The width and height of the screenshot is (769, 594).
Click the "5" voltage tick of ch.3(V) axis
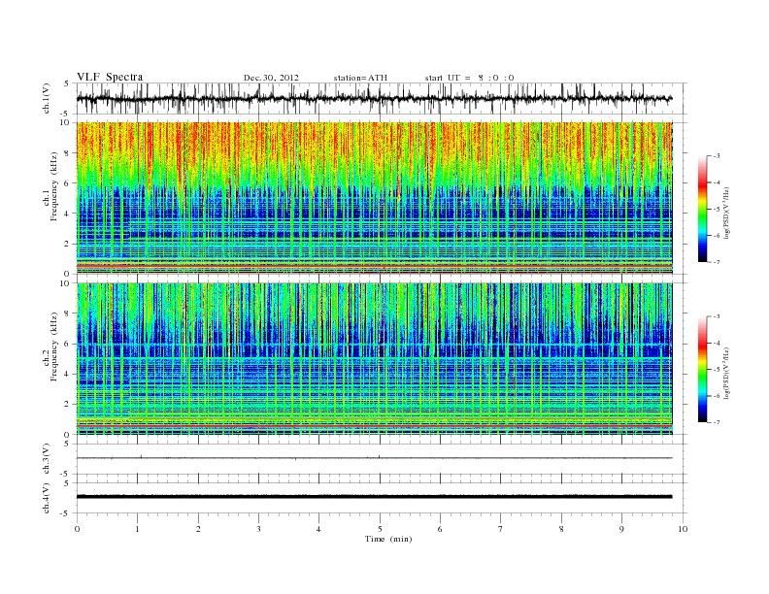(x=67, y=444)
